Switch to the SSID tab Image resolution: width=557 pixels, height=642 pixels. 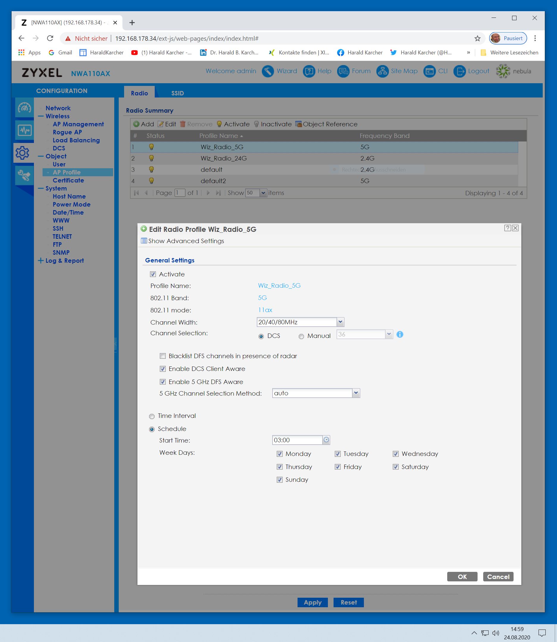177,93
